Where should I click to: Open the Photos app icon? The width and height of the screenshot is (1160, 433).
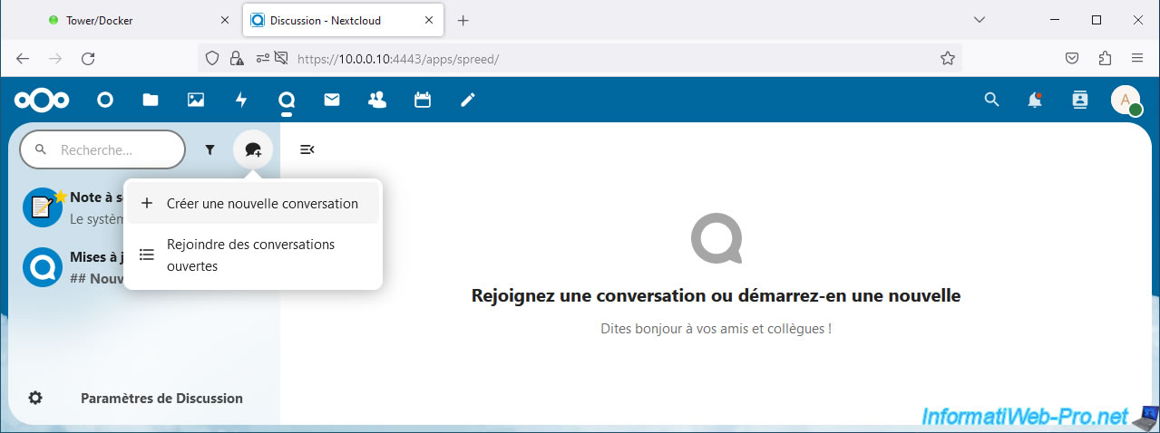click(x=196, y=101)
